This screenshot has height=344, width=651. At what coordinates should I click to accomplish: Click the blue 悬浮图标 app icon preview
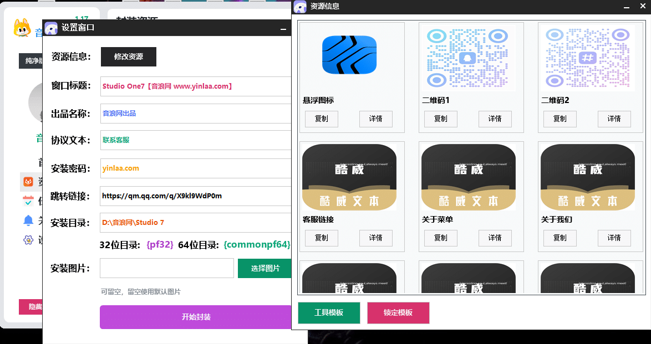tap(349, 55)
